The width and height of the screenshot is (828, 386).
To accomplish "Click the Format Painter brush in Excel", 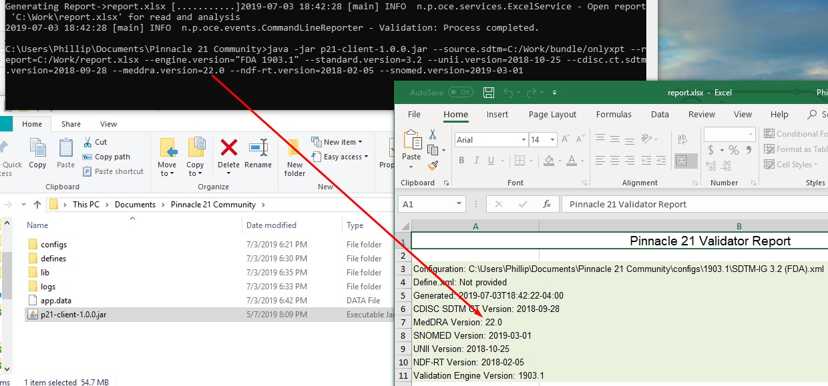I will (433, 165).
